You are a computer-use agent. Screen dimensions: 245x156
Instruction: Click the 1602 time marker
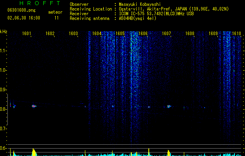coord(50,33)
